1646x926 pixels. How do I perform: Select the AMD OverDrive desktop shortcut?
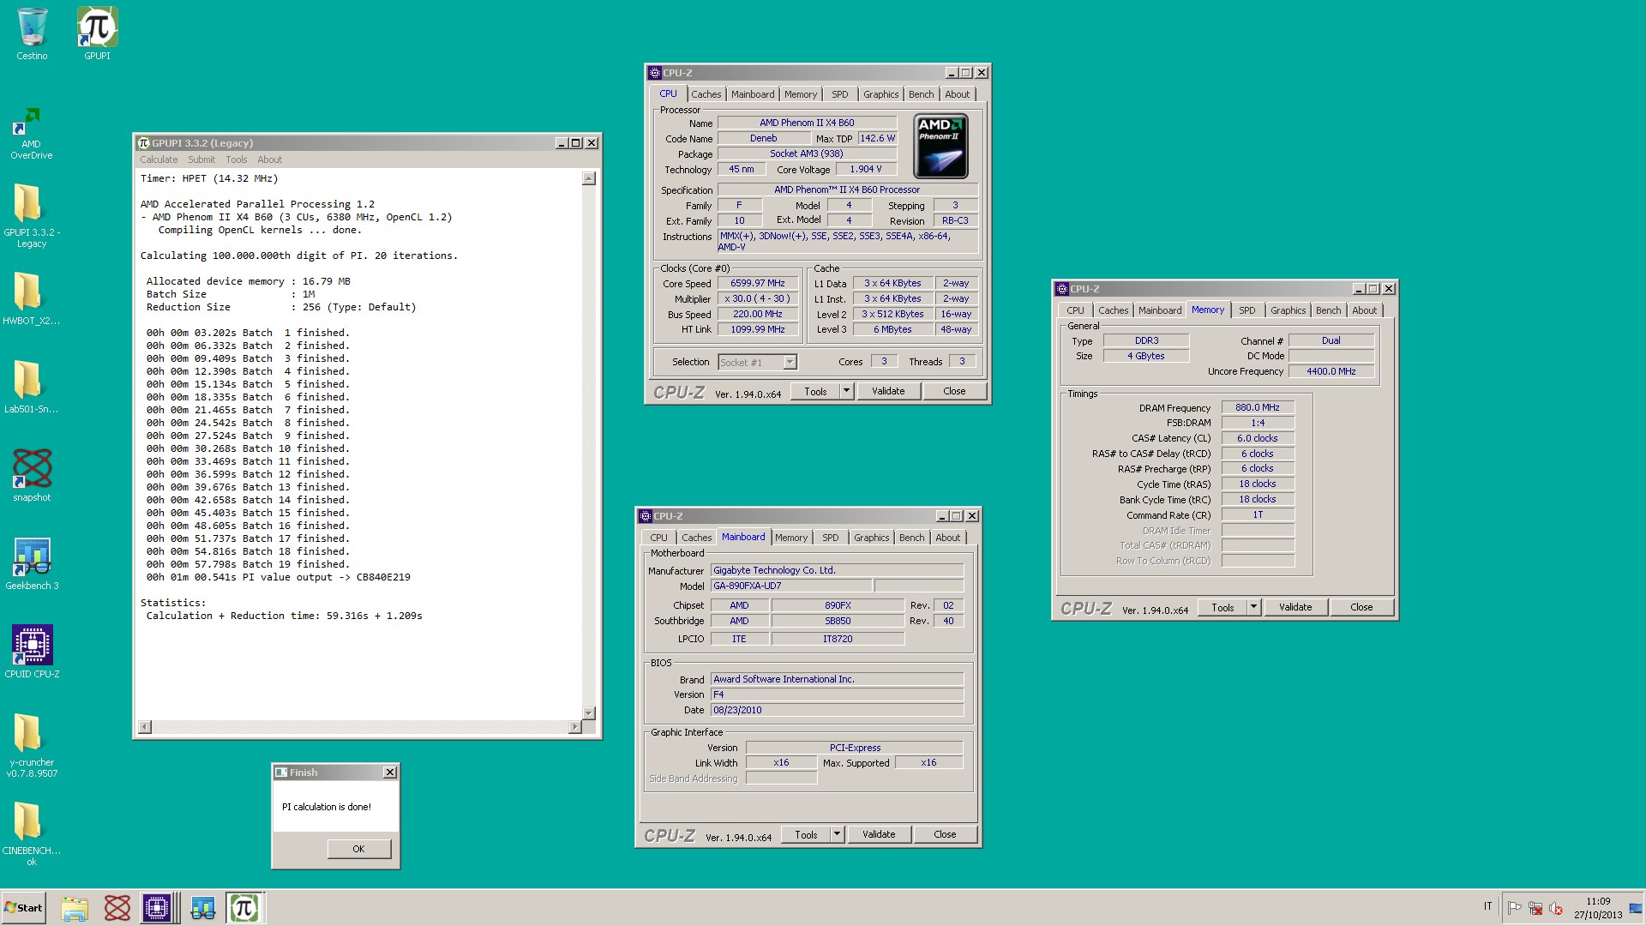click(32, 134)
